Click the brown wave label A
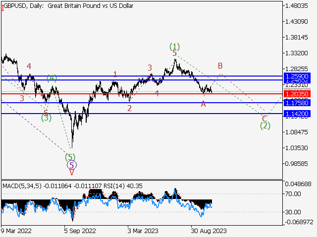Image resolution: width=317 pixels, height=237 pixels. click(203, 104)
